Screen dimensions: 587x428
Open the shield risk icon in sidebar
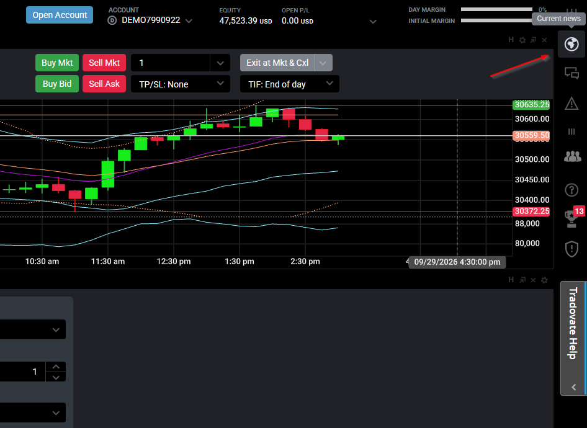pos(571,249)
